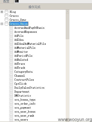The image size is (92, 122).
Task: Select the ecs_order_info table
Action: pos(25,104)
